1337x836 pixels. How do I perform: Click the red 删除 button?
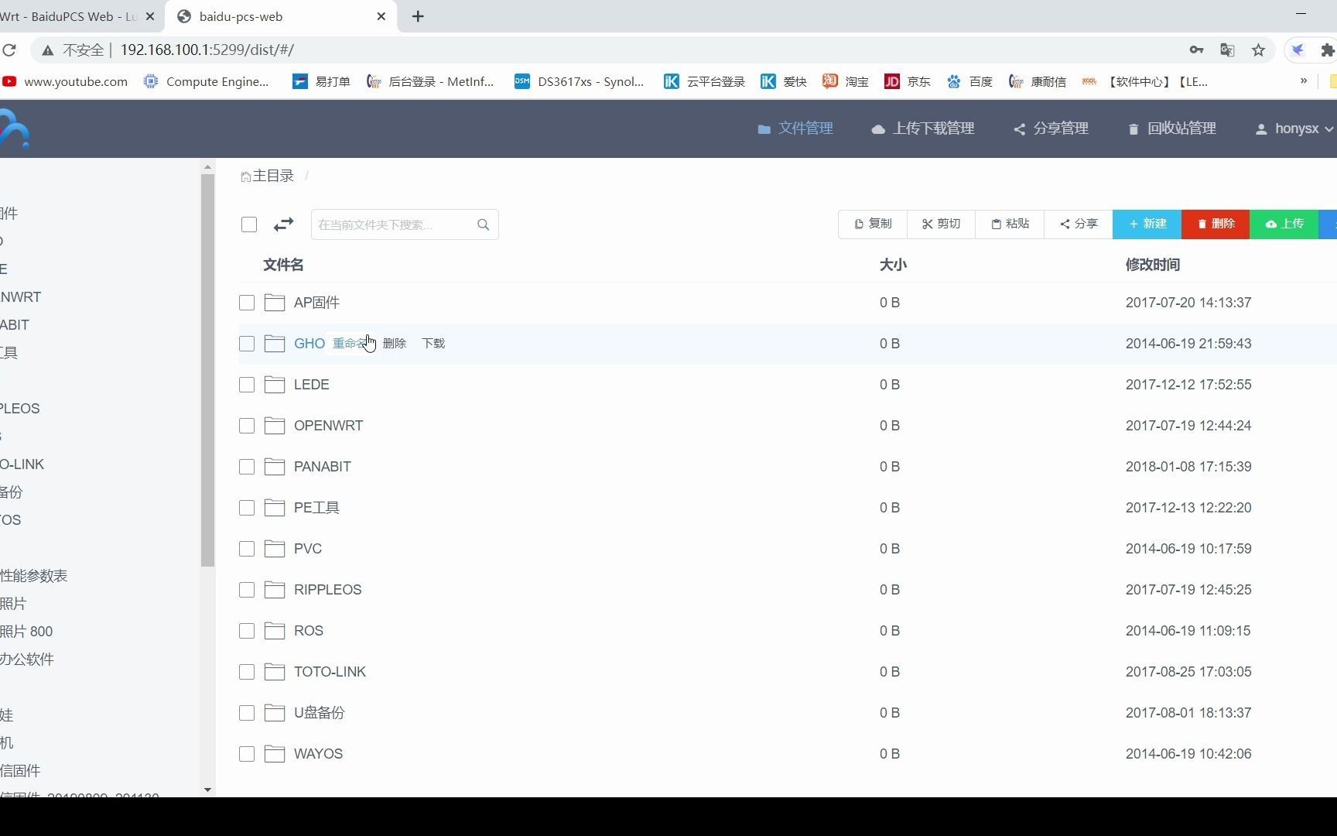[1216, 224]
